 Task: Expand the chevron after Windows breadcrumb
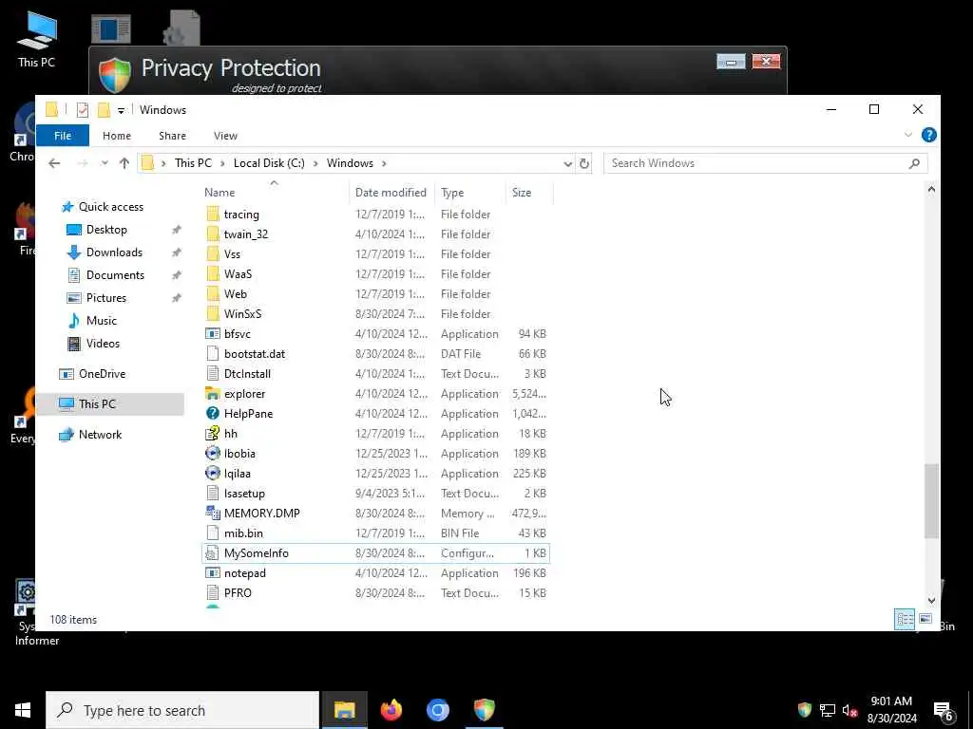[x=384, y=163]
